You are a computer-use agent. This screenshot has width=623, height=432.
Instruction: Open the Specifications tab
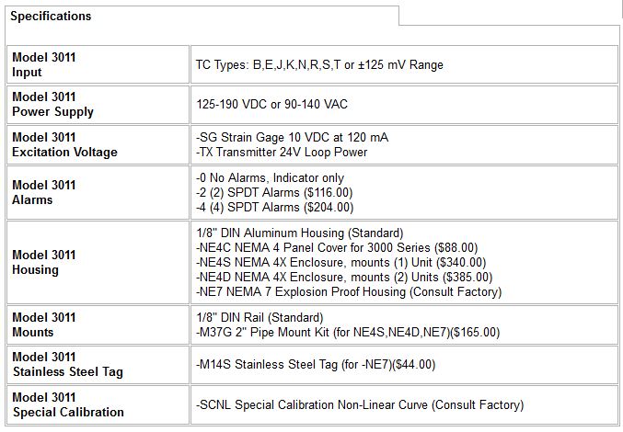tap(51, 16)
